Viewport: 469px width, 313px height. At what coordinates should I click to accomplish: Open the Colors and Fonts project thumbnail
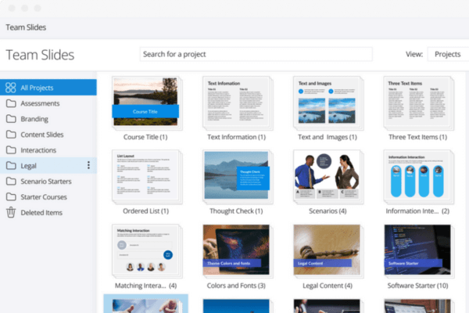(238, 251)
